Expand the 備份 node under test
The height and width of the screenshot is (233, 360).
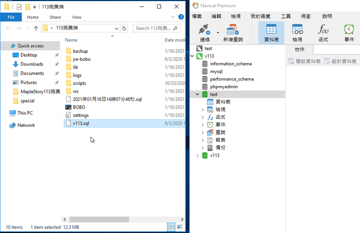[203, 148]
